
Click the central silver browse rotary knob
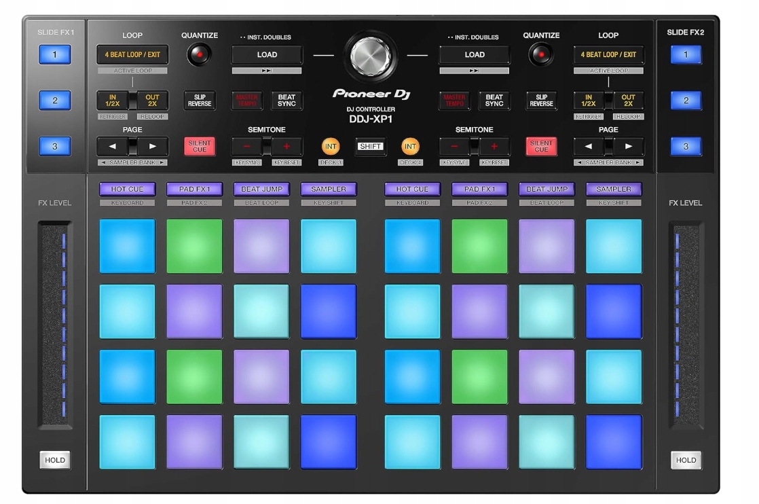click(370, 56)
